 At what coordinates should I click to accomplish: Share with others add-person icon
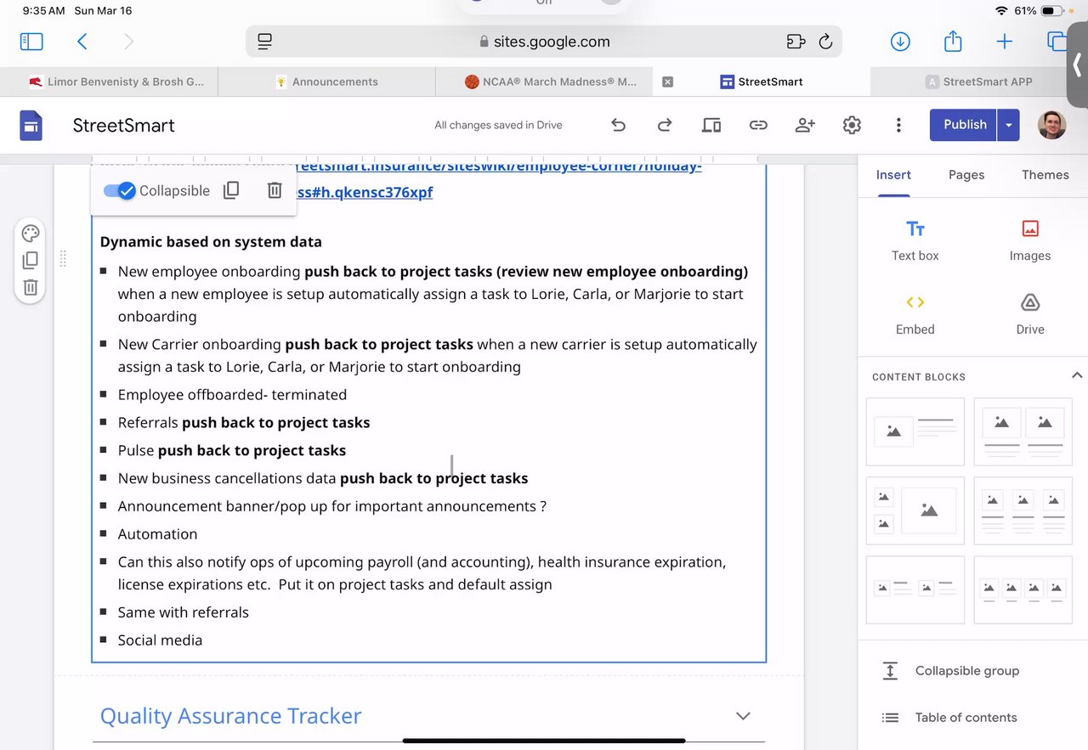point(805,125)
